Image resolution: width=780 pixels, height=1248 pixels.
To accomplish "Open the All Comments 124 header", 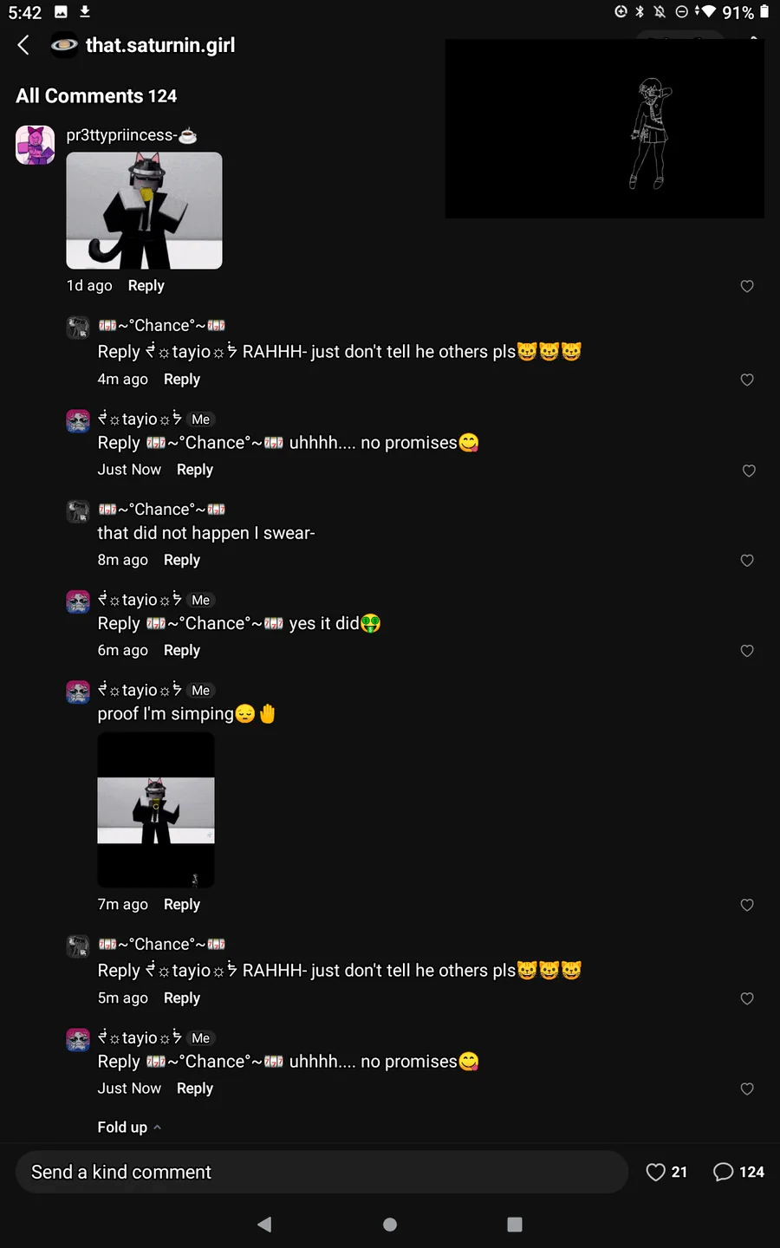I will click(x=96, y=96).
